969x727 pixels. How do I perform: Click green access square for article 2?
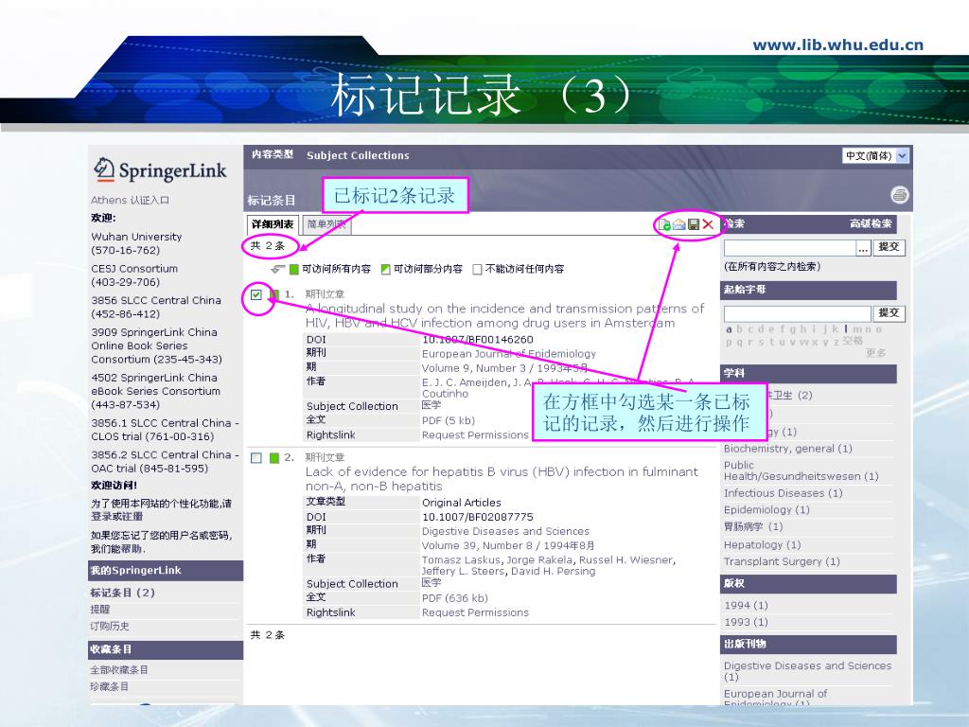tap(273, 458)
